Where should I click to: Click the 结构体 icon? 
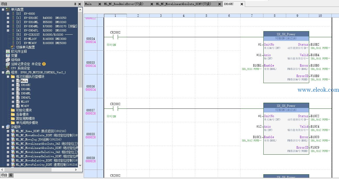tap(8, 60)
